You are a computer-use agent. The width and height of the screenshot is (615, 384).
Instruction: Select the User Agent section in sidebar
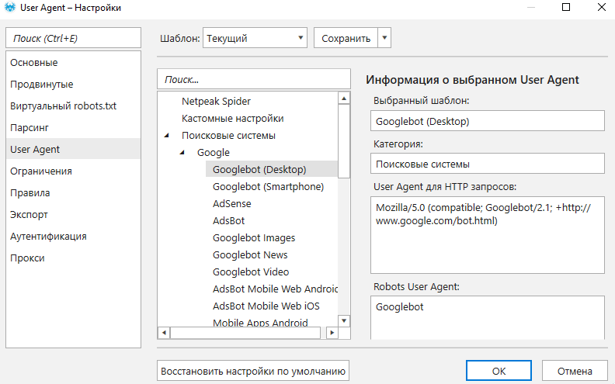(x=73, y=149)
